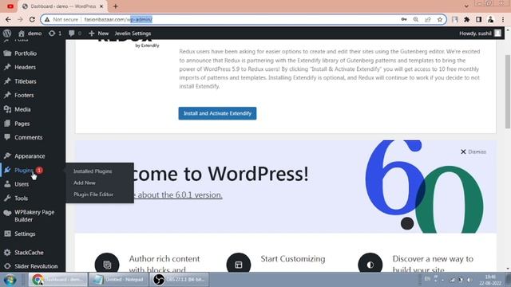Click the taskbar clock and date
The image size is (511, 287).
[x=490, y=280]
